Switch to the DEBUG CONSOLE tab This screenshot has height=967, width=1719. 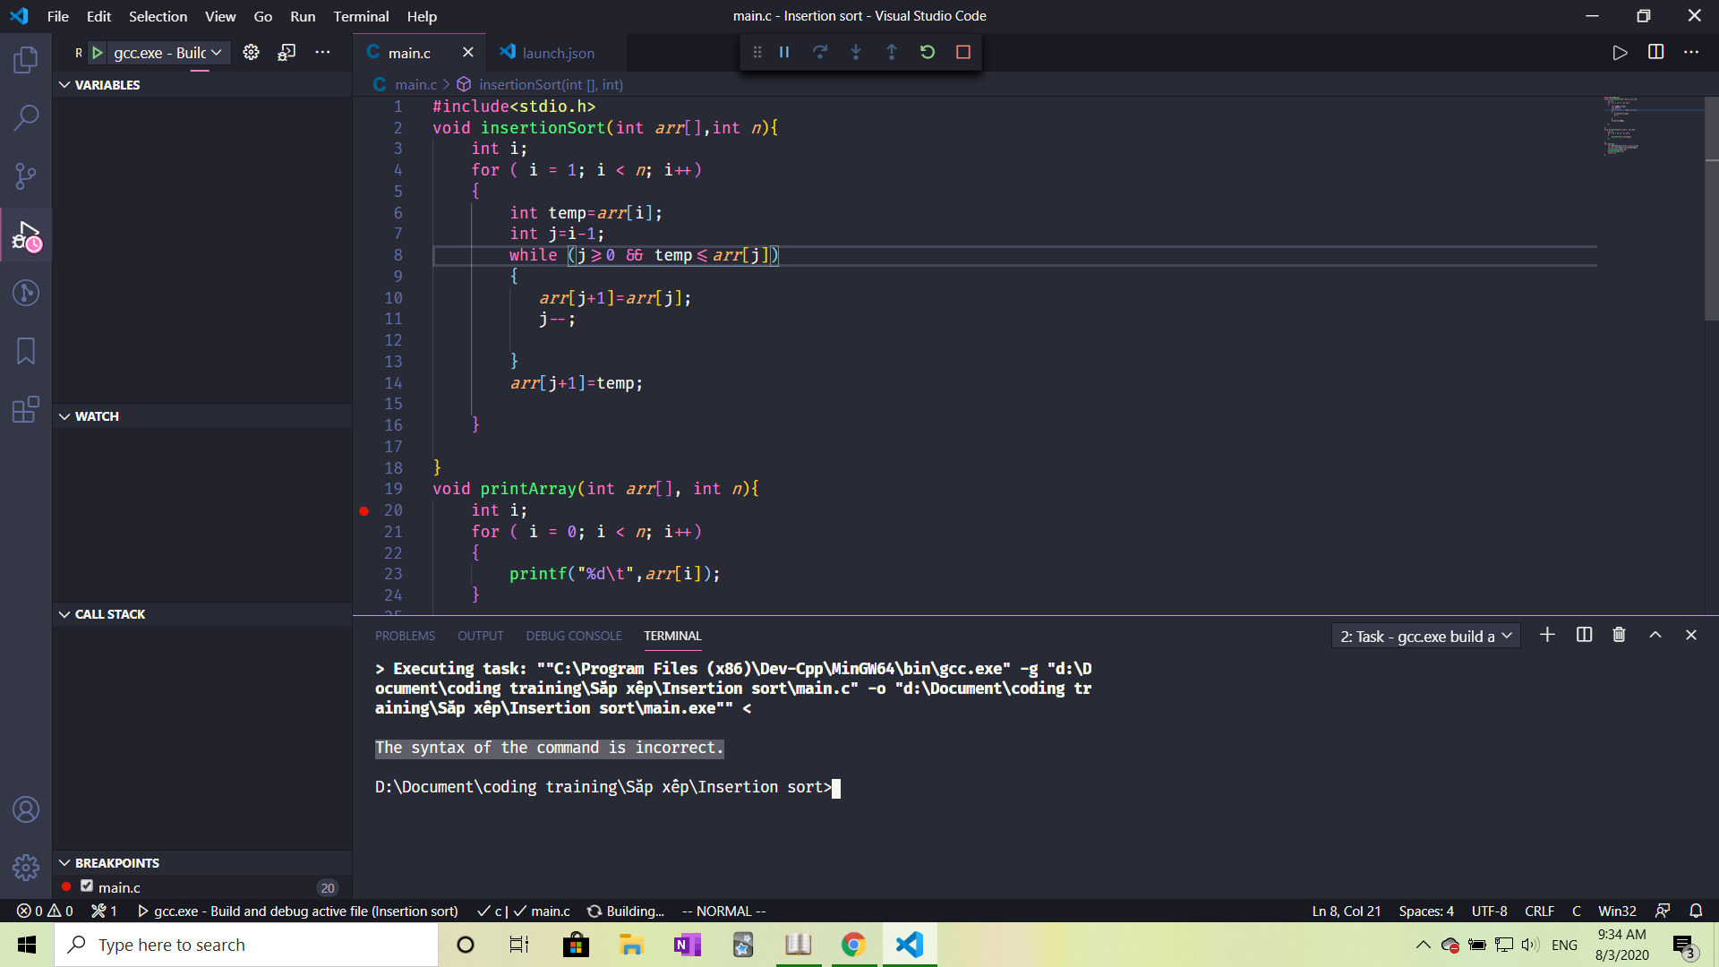(x=573, y=636)
